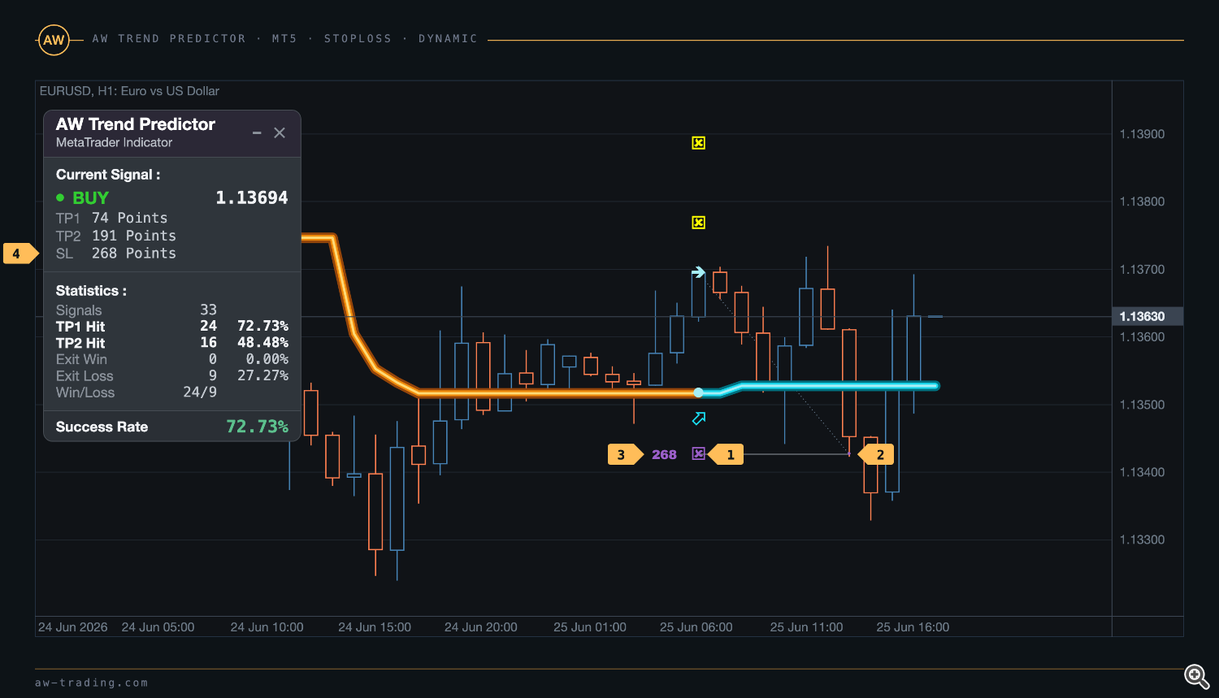Click the green dot beside BUY signal
Image resolution: width=1219 pixels, height=698 pixels.
click(x=60, y=197)
